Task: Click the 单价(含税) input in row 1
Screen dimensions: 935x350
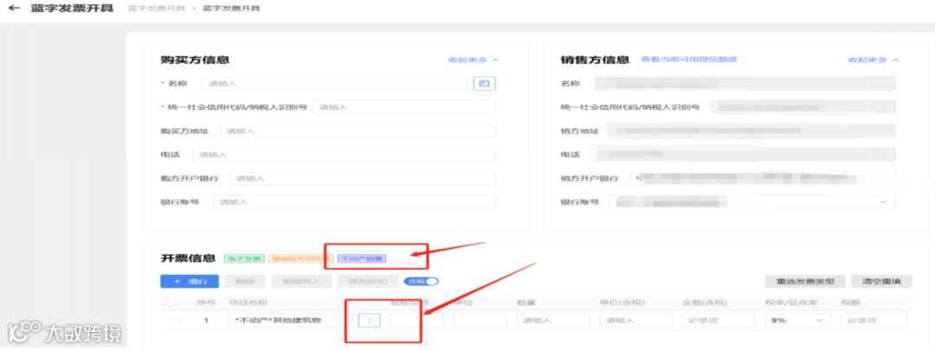Action: [635, 321]
